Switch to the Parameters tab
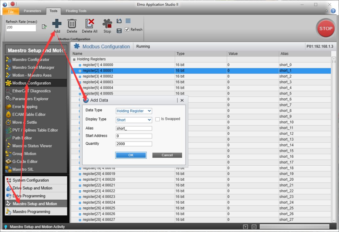339x232 pixels. pos(32,11)
